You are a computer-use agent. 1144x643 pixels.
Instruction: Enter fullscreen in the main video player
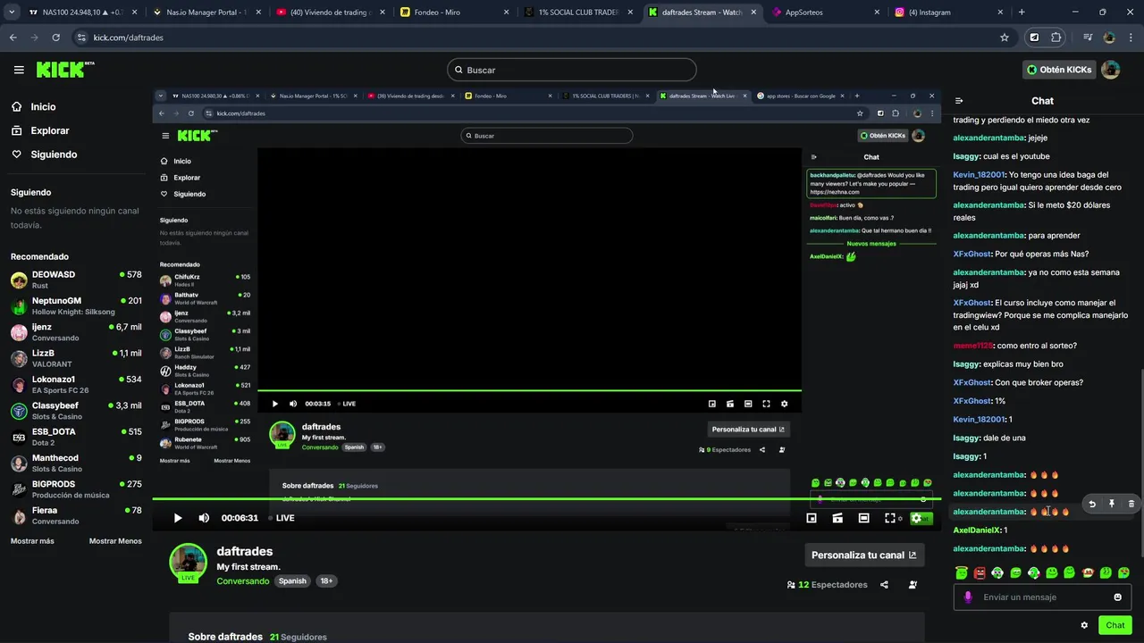[x=890, y=518]
